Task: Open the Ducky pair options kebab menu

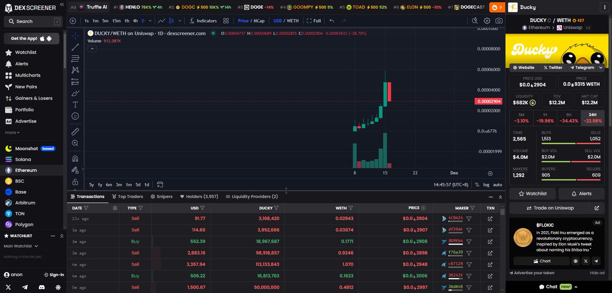Action: point(605,7)
